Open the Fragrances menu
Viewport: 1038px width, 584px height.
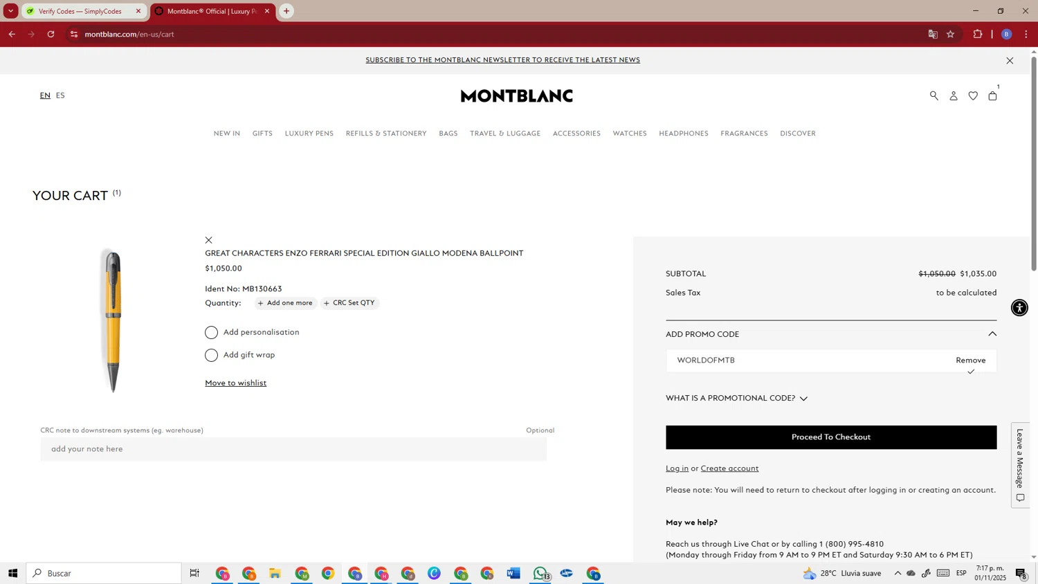point(744,134)
